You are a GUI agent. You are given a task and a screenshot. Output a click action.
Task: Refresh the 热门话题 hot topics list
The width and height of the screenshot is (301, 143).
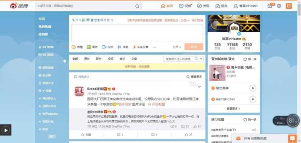click(250, 120)
